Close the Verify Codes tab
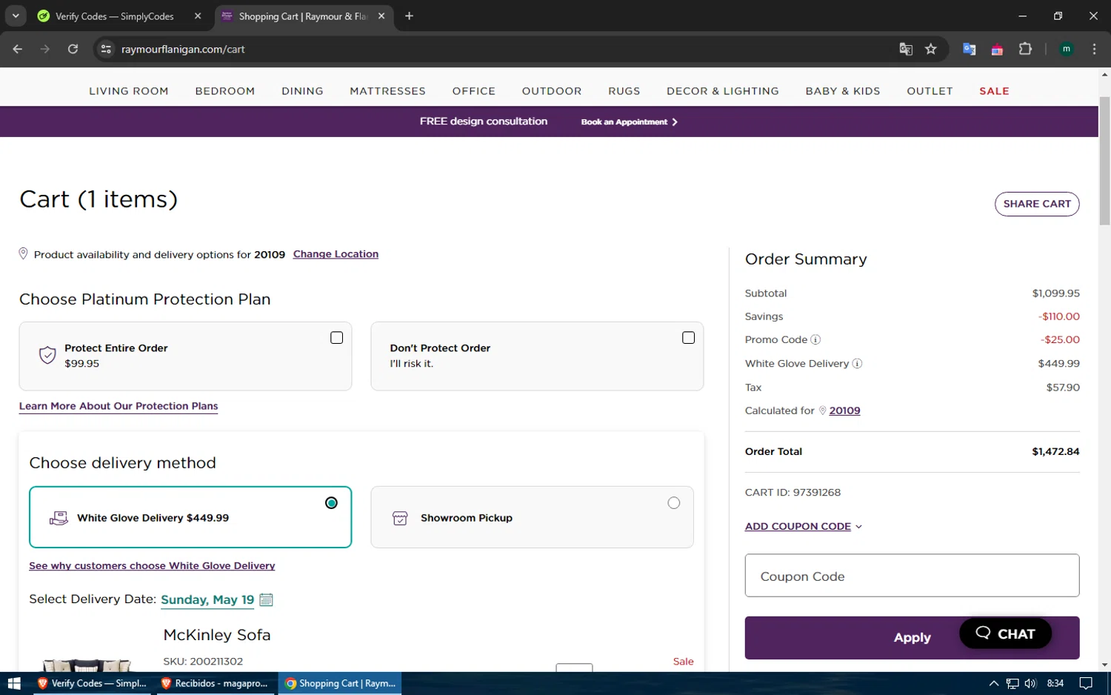 (198, 16)
